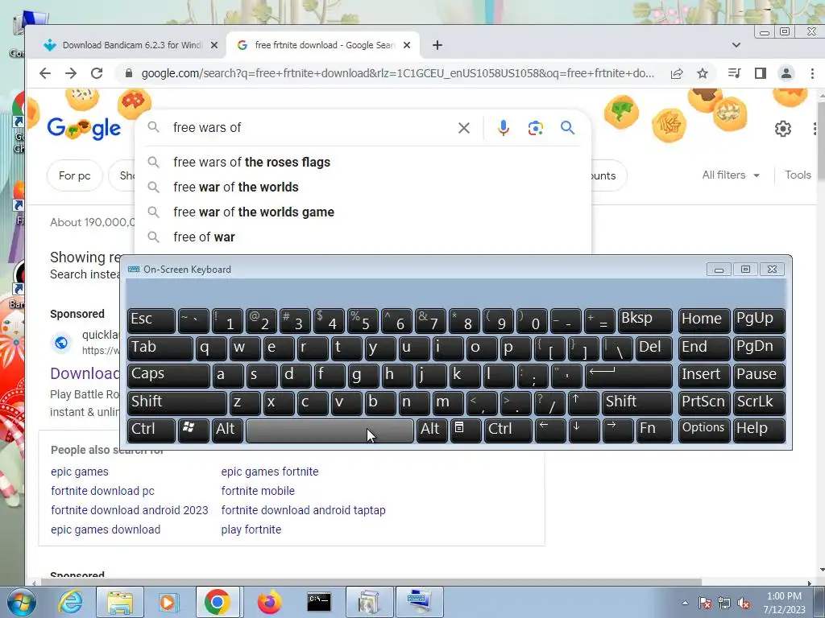Open fortnite download android taptap link
Screen dimensions: 825x618
pos(303,510)
